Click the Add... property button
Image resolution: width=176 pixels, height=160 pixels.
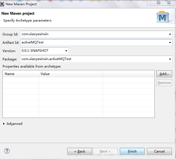coord(164,74)
